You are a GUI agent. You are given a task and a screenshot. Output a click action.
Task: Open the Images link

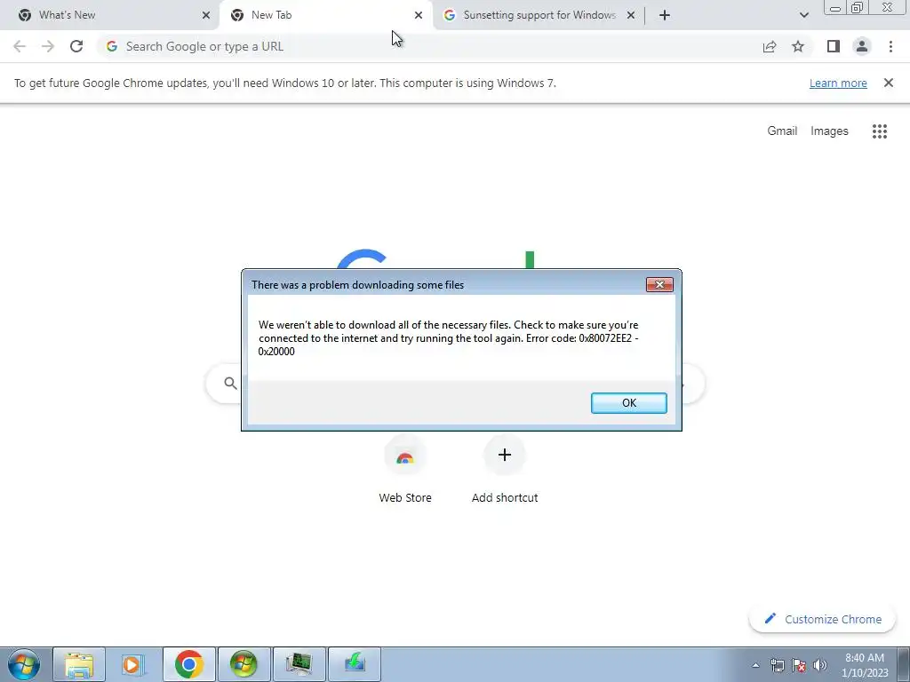pos(829,131)
